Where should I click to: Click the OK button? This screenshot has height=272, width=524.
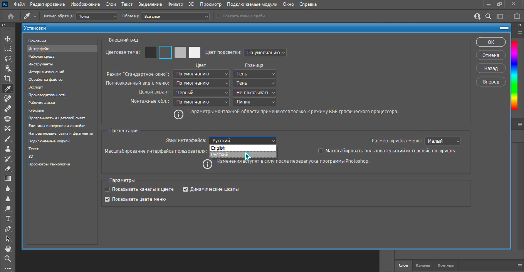[490, 42]
